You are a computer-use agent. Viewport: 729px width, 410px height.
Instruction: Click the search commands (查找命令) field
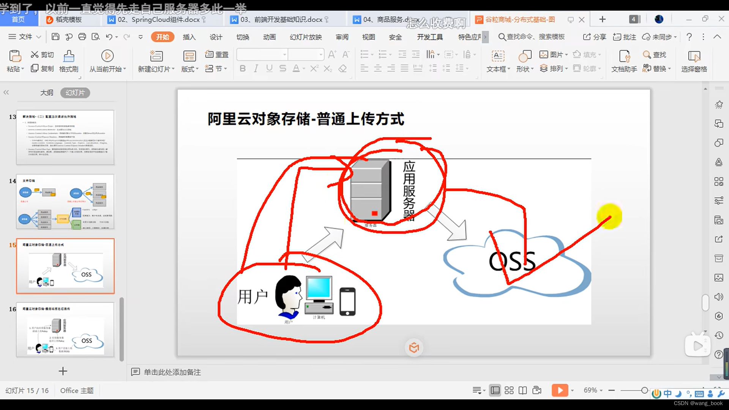point(532,37)
